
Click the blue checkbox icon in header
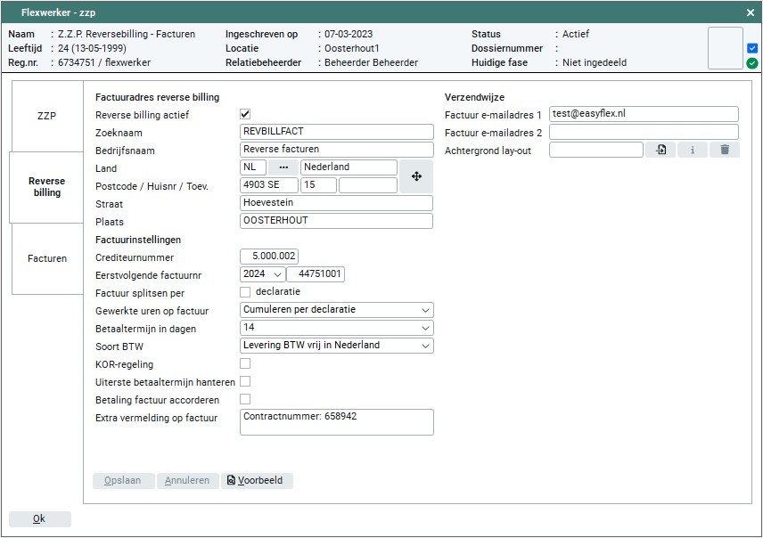tap(752, 48)
